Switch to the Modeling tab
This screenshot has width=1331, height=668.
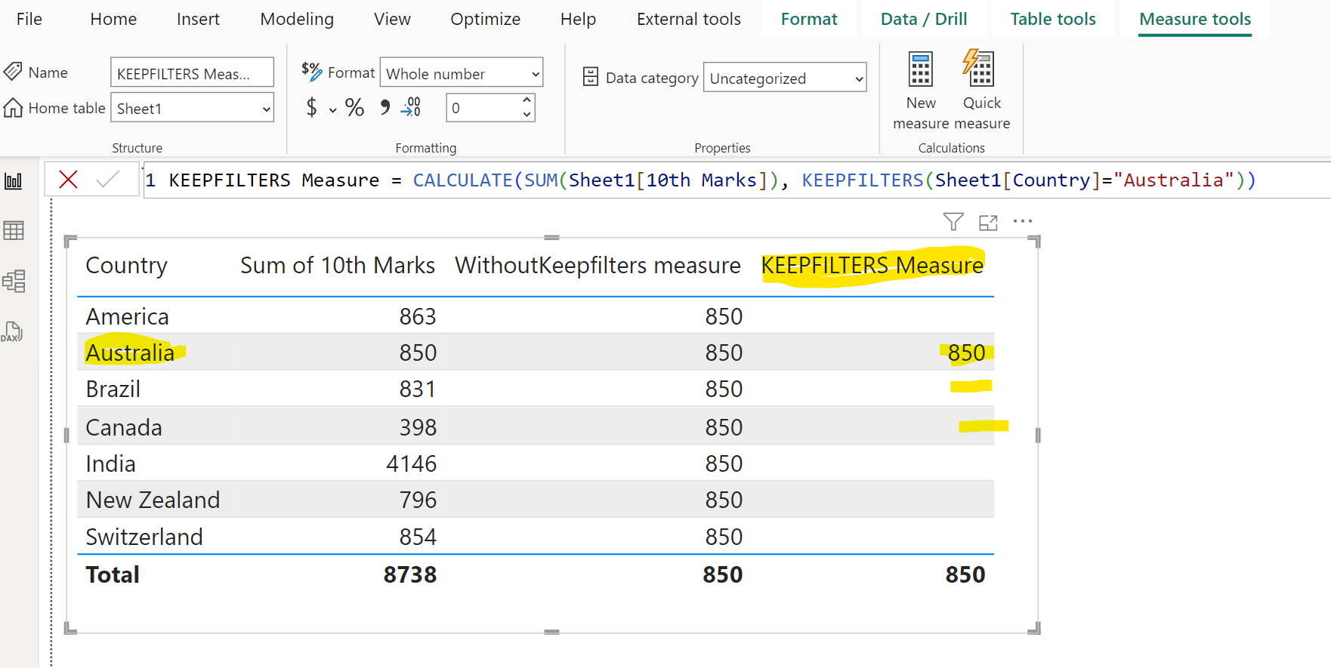click(x=297, y=19)
